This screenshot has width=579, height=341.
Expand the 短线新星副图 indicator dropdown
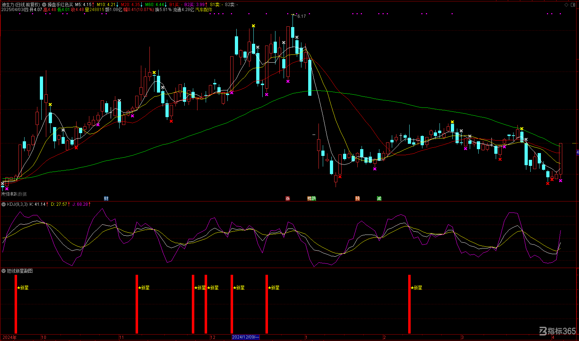(4, 271)
